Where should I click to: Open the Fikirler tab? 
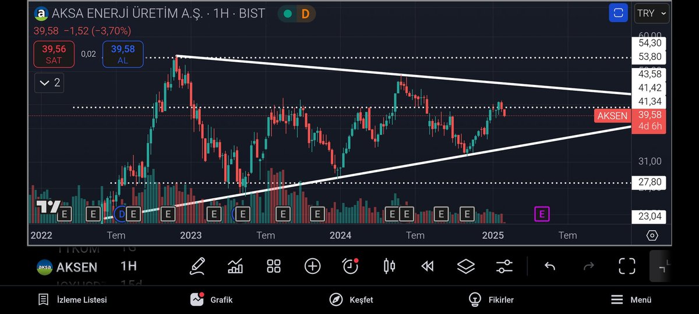click(491, 300)
